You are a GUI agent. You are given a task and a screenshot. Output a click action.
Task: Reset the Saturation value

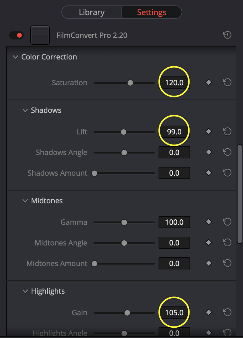pyautogui.click(x=227, y=82)
